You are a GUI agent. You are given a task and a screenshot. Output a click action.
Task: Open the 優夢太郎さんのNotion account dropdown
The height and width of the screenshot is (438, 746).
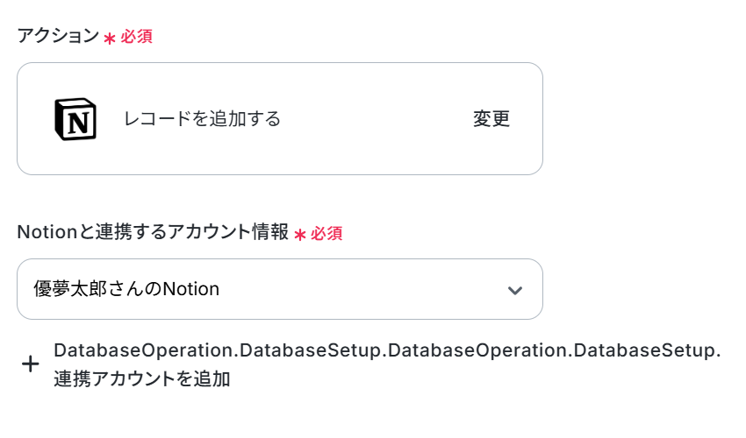click(280, 289)
